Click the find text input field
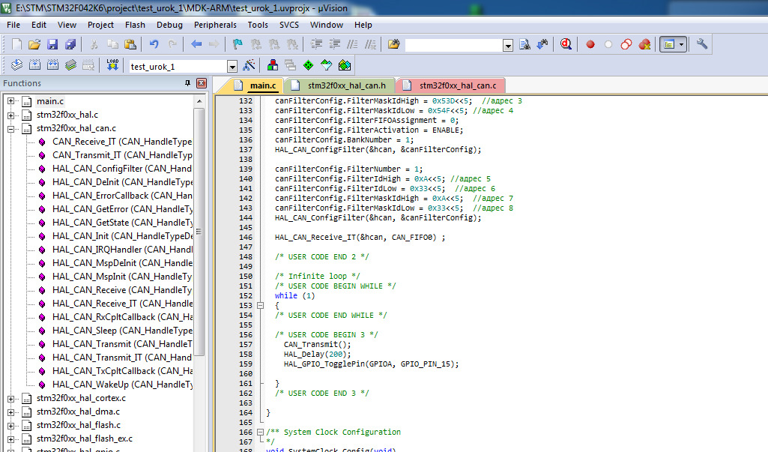Viewport: 768px width, 452px height. pyautogui.click(x=453, y=45)
